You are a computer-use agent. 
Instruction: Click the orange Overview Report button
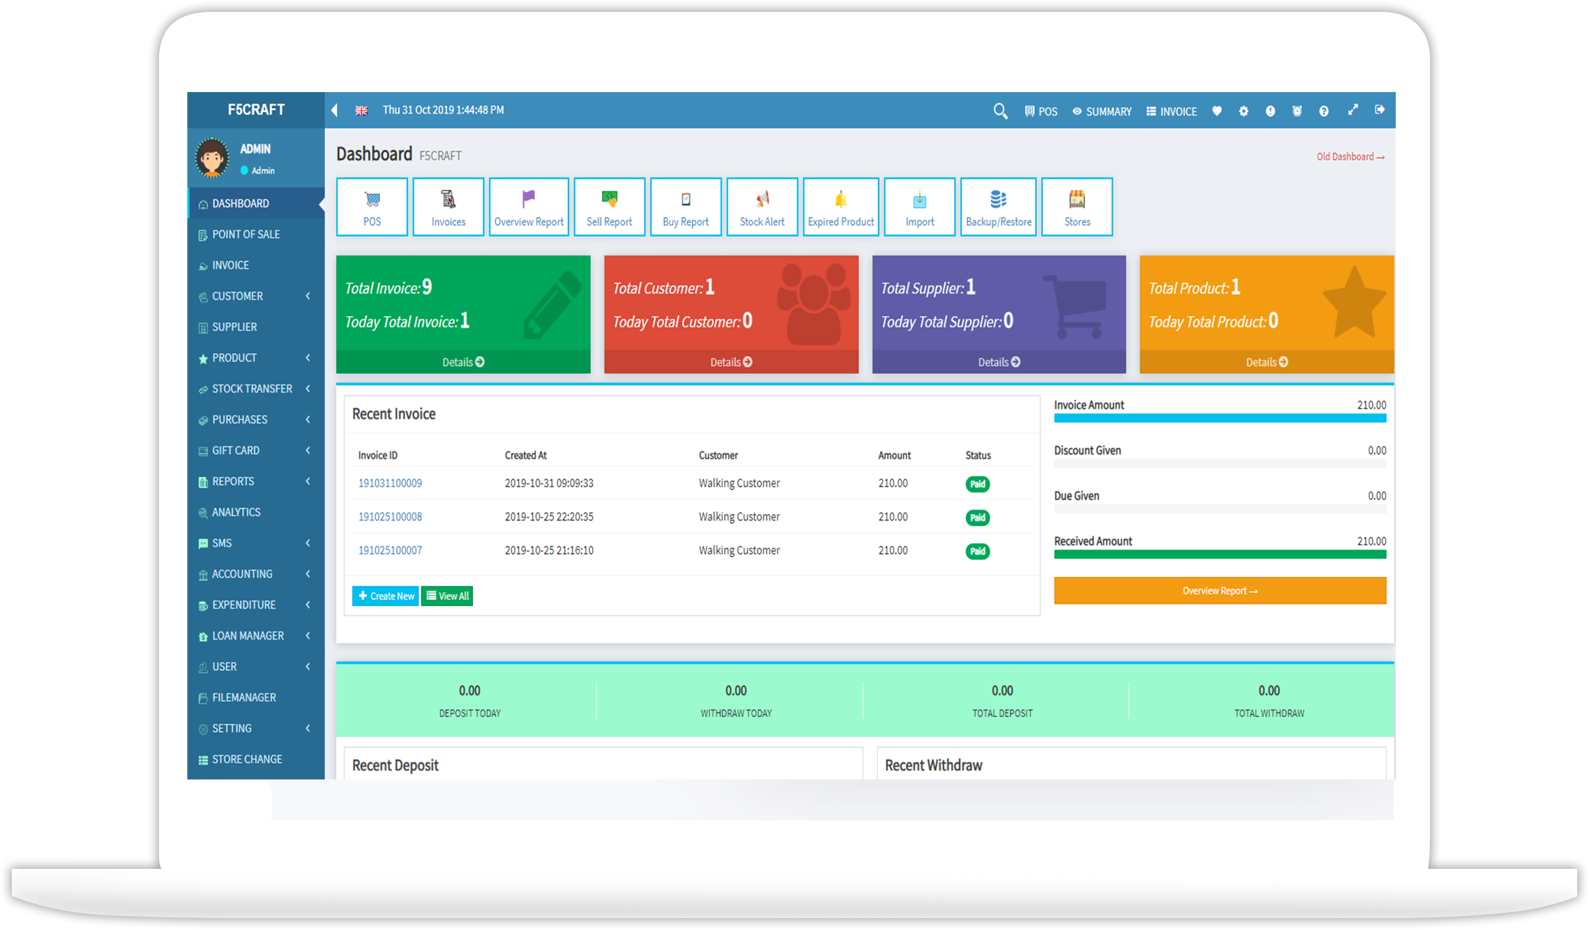[x=1220, y=591]
